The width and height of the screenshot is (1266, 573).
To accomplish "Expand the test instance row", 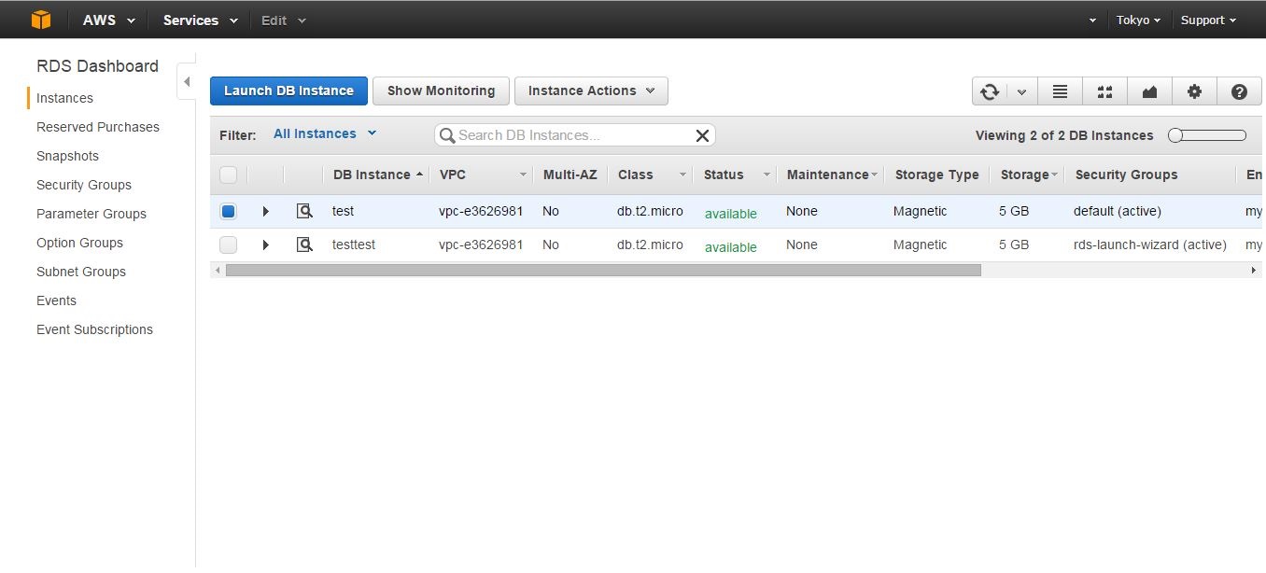I will [266, 211].
